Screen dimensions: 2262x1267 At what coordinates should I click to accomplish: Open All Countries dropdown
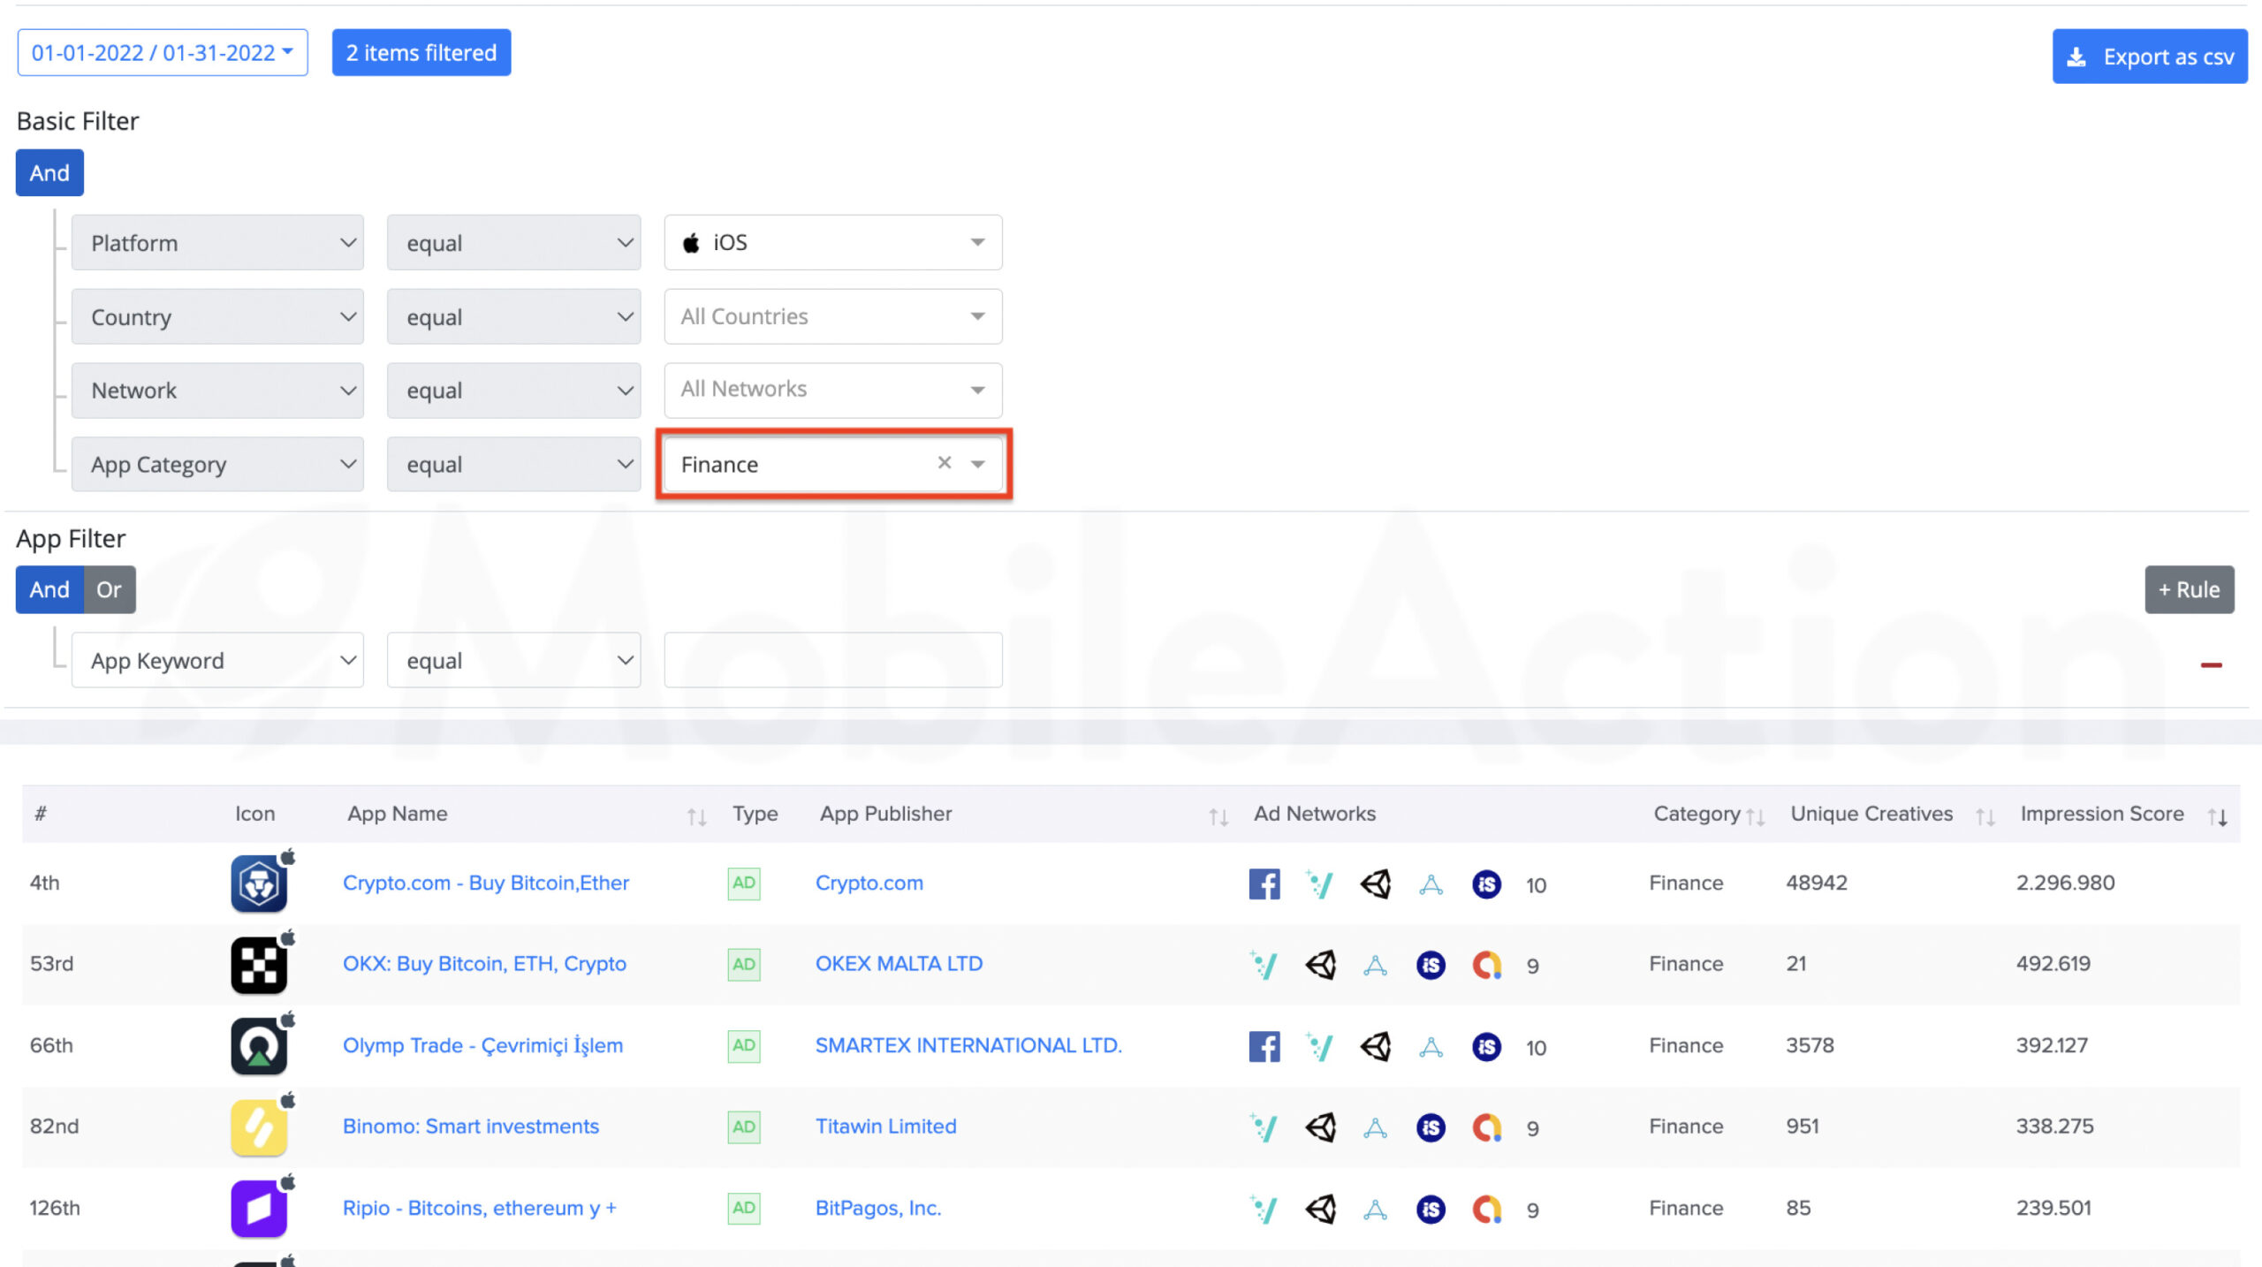click(833, 316)
